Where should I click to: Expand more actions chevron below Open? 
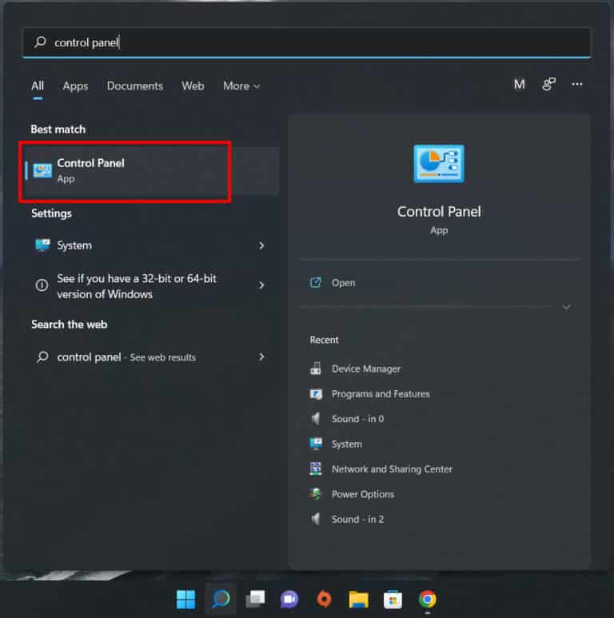[566, 307]
